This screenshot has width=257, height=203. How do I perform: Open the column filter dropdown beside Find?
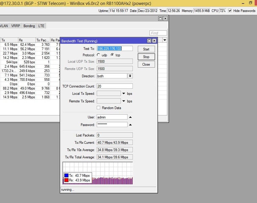[x=165, y=40]
